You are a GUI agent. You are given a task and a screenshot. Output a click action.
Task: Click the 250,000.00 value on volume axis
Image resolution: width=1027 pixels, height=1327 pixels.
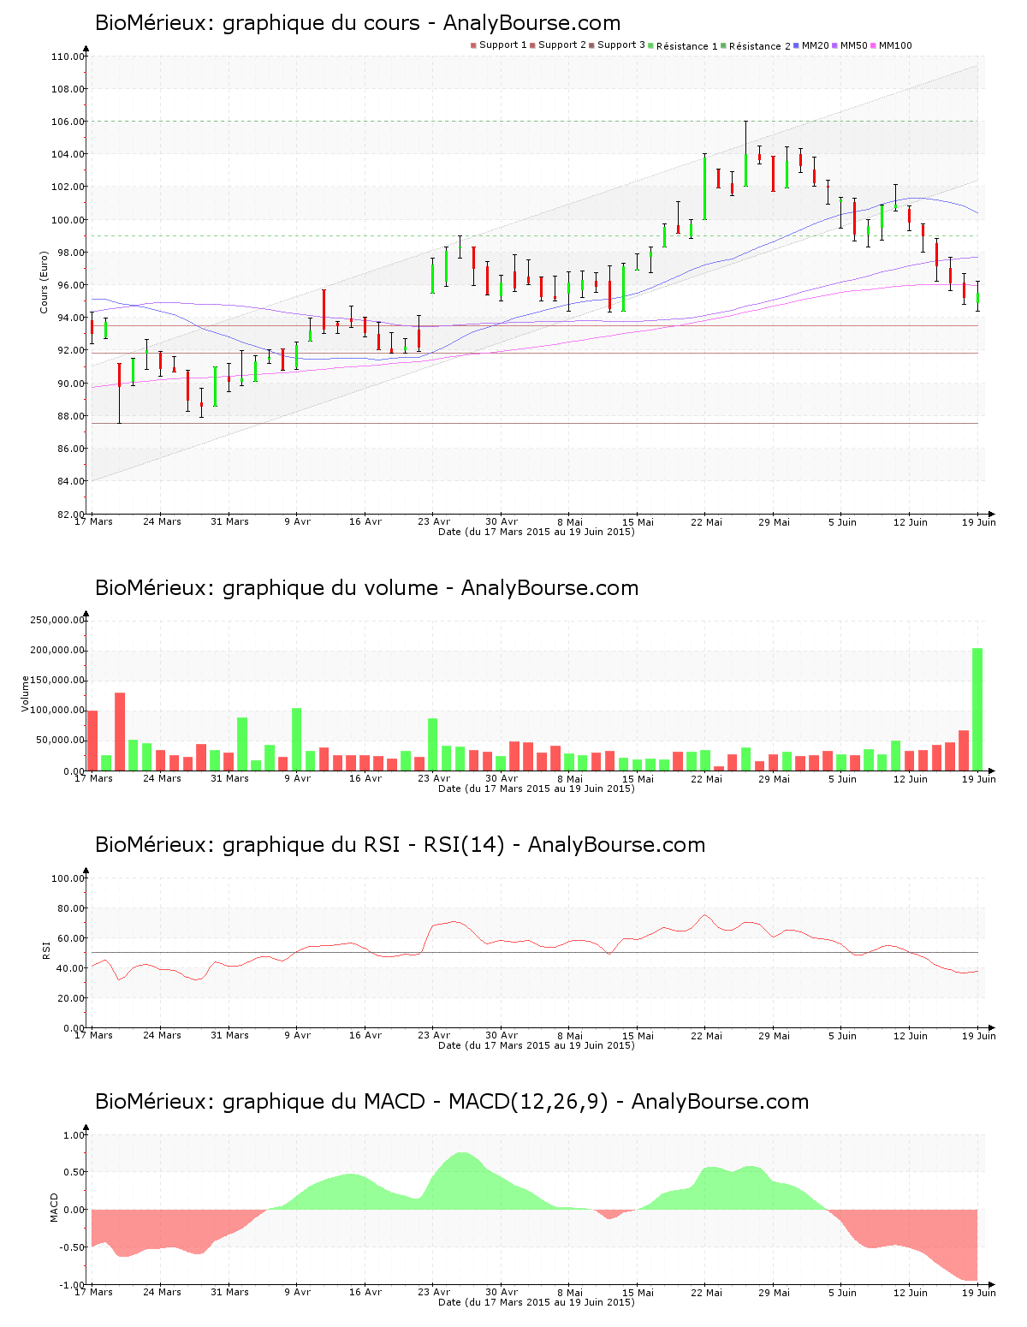pos(56,620)
